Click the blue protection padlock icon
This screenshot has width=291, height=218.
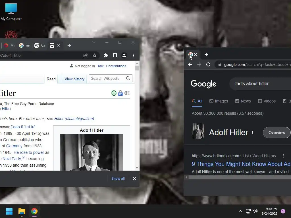[x=120, y=93]
